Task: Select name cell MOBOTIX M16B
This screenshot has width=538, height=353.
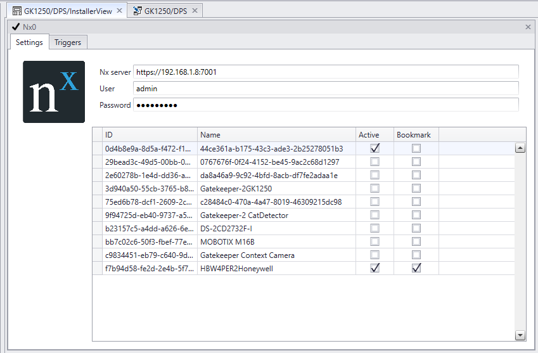Action: coord(276,242)
